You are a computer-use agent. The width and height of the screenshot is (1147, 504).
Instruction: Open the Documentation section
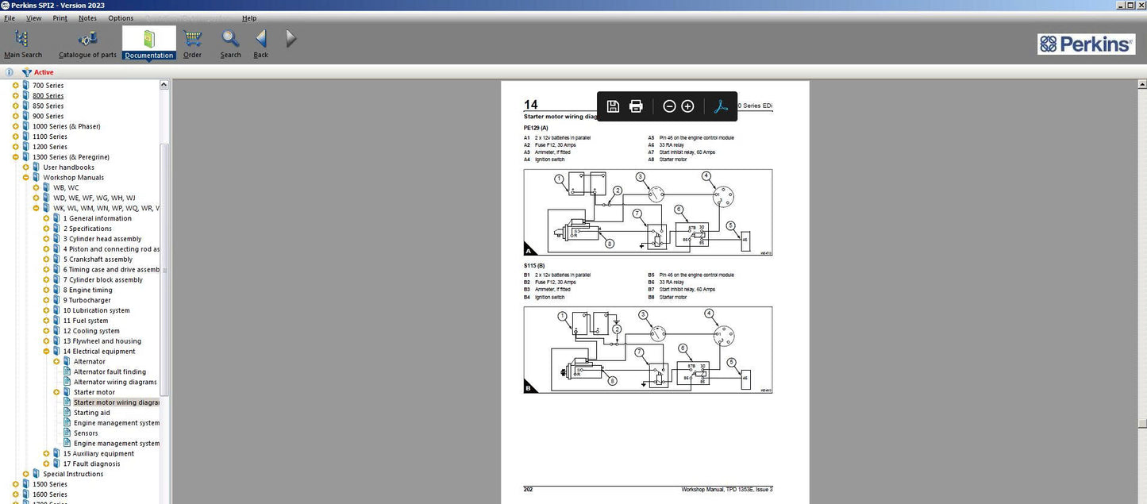148,41
